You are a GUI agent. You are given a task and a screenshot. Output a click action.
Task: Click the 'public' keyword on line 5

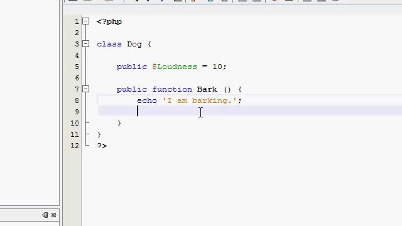click(132, 67)
